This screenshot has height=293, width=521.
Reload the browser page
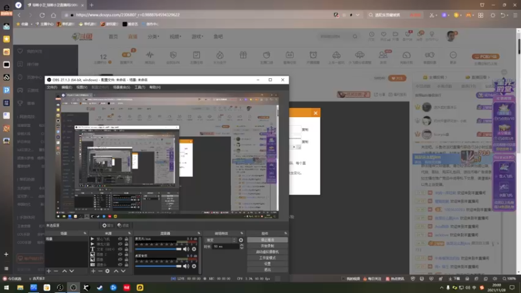[x=42, y=15]
